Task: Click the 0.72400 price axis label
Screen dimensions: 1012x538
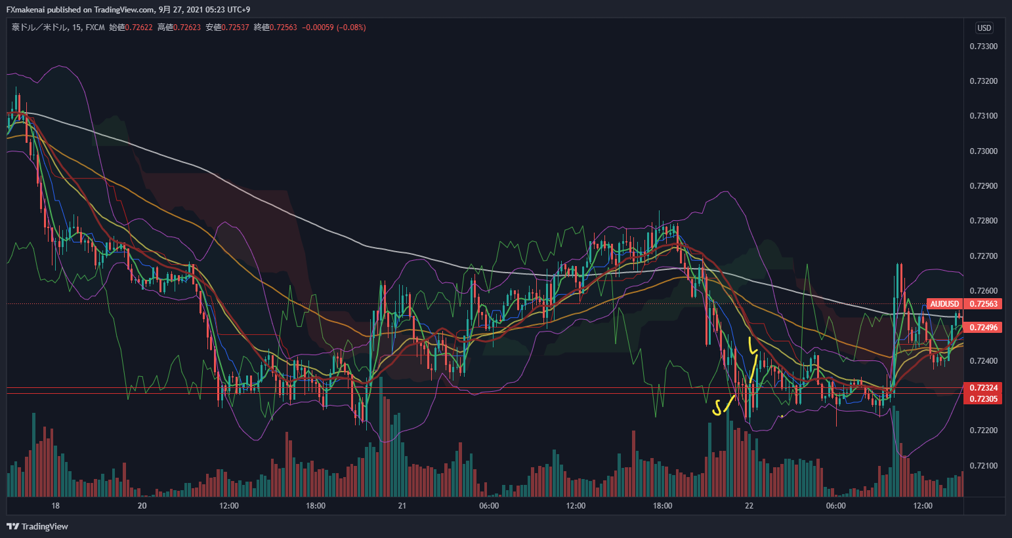Action: click(x=983, y=361)
